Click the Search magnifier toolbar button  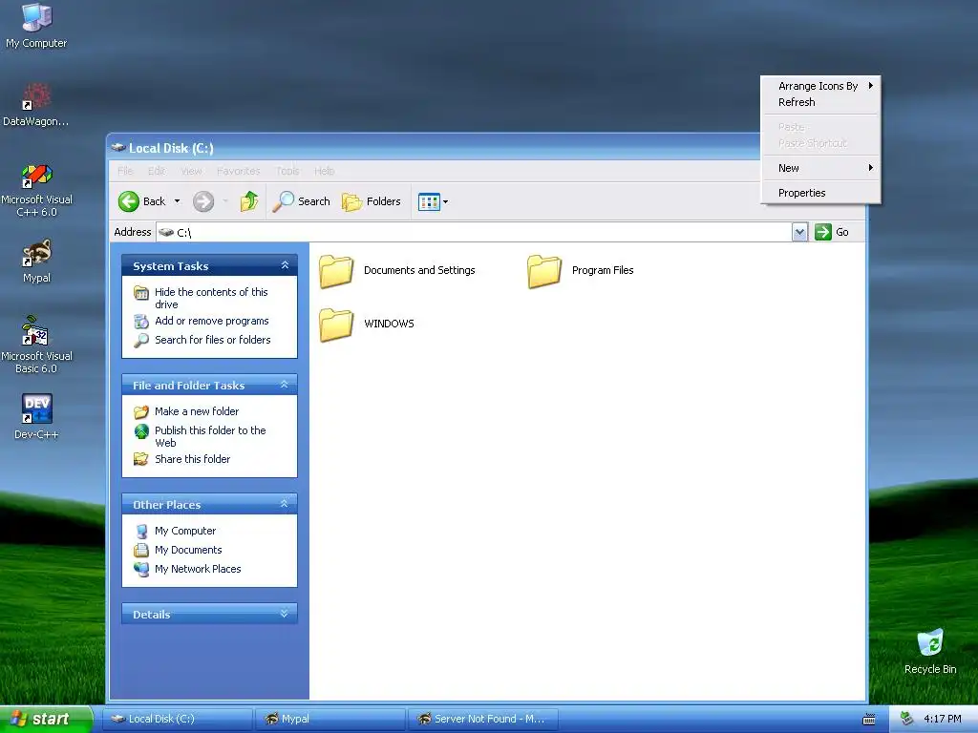[x=301, y=201]
